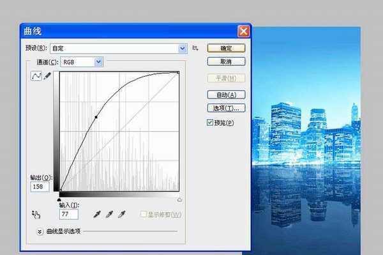Click the black point input slider

tap(59, 200)
